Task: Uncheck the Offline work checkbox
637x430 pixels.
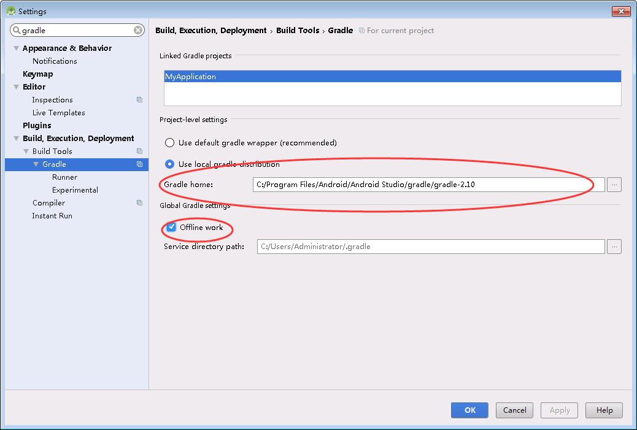Action: pyautogui.click(x=171, y=228)
